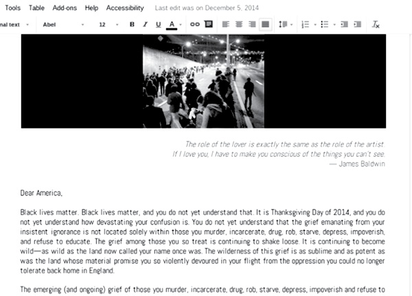Open the Add-ons menu
The image size is (412, 296).
[65, 8]
